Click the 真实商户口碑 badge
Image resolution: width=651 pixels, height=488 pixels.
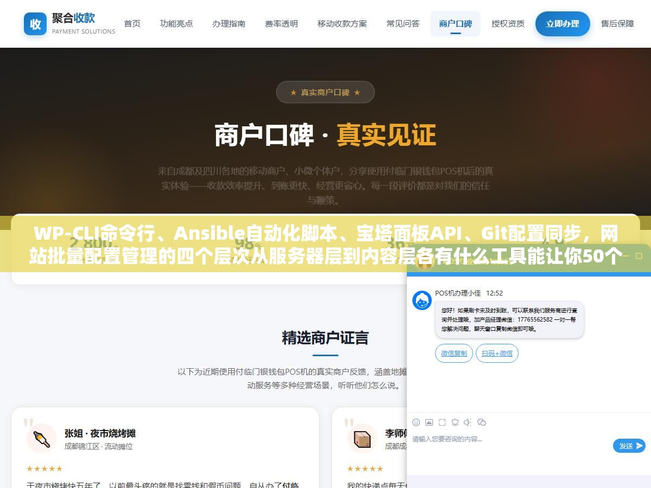click(x=325, y=92)
